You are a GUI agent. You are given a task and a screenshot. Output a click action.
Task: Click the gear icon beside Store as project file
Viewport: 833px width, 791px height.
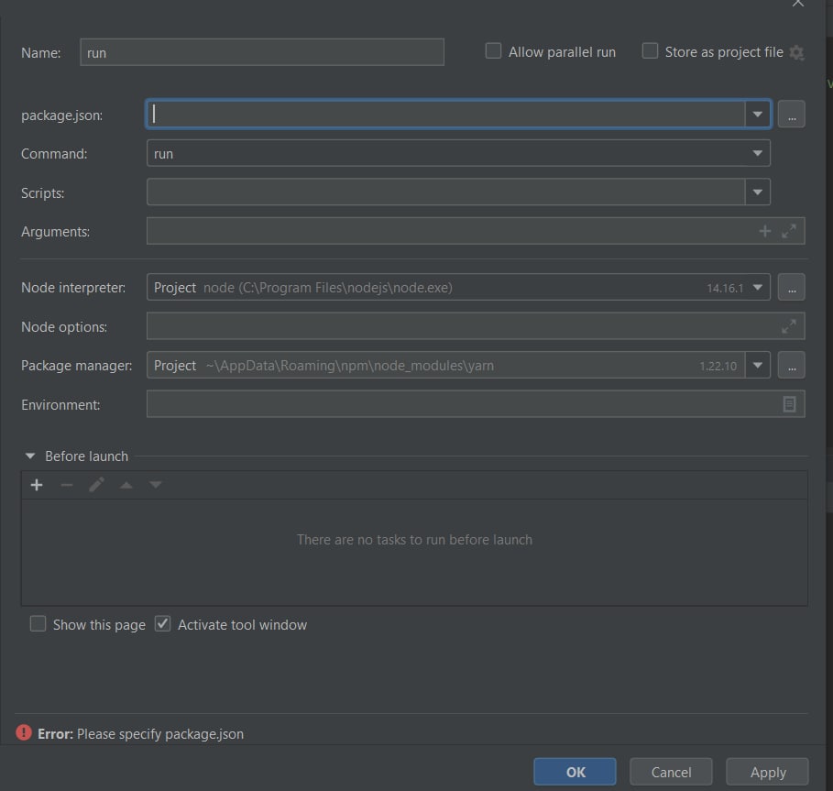[796, 52]
